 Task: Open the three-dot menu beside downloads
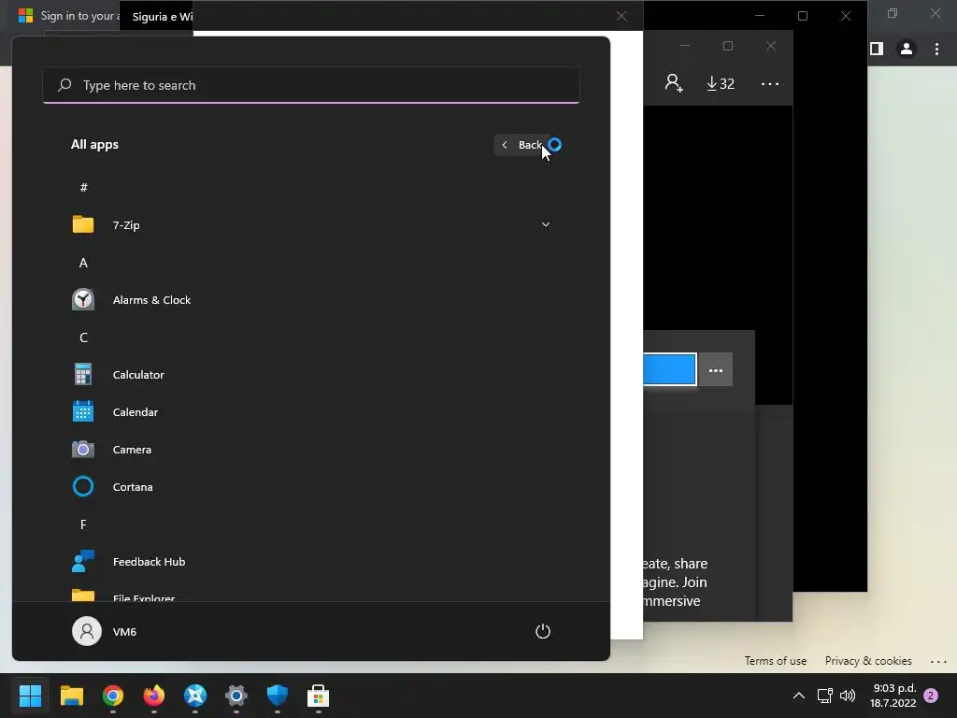point(770,83)
